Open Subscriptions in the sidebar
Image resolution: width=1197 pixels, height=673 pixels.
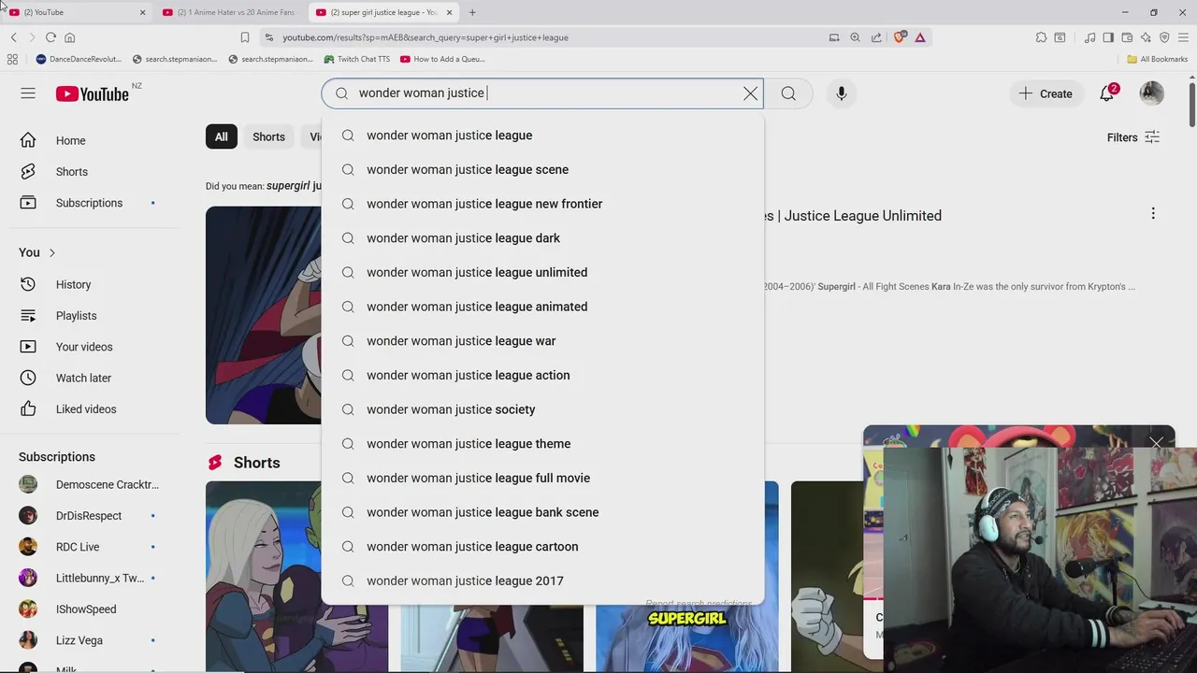pyautogui.click(x=89, y=203)
